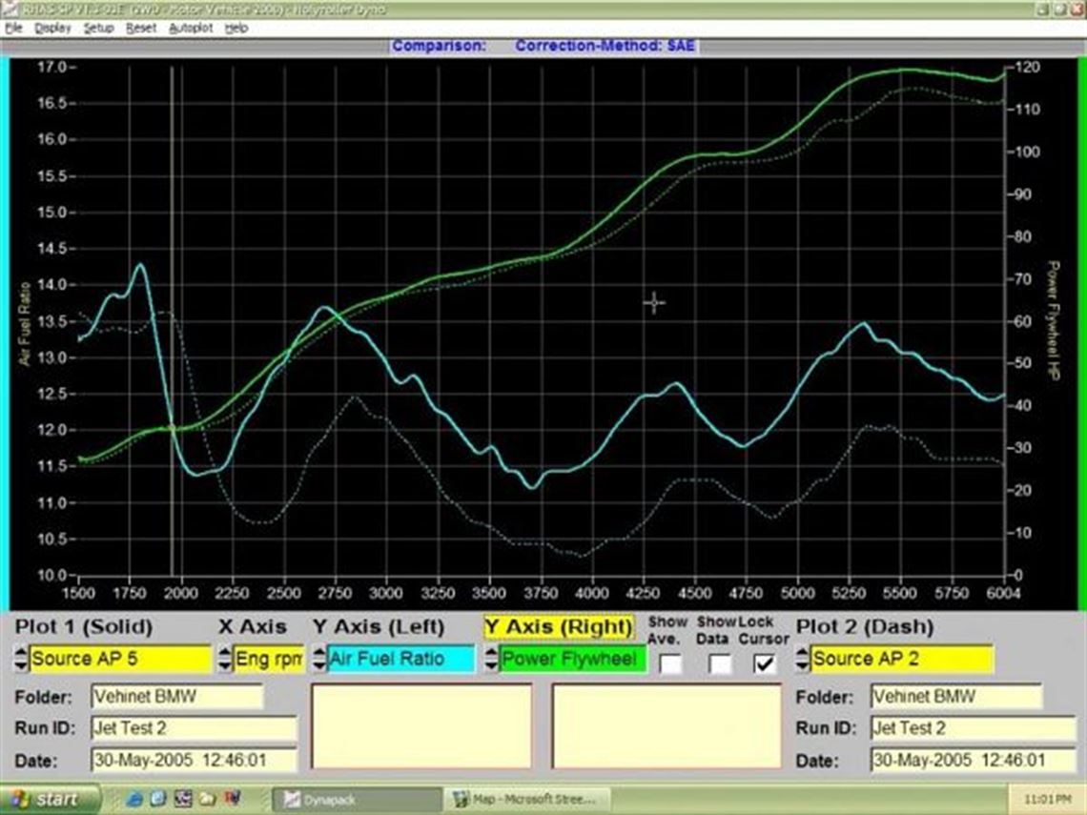Launch Internet Explorer from Quick Launch
This screenshot has width=1087, height=815.
click(134, 799)
